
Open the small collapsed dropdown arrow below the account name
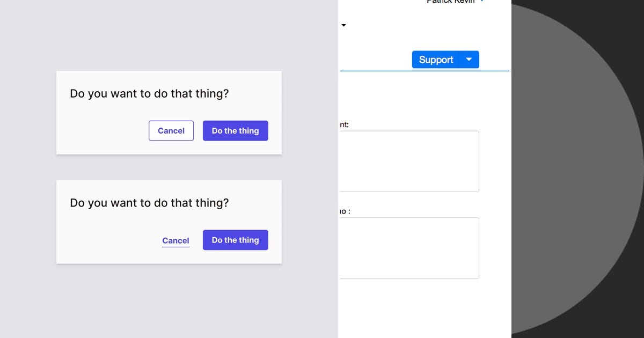click(x=343, y=25)
